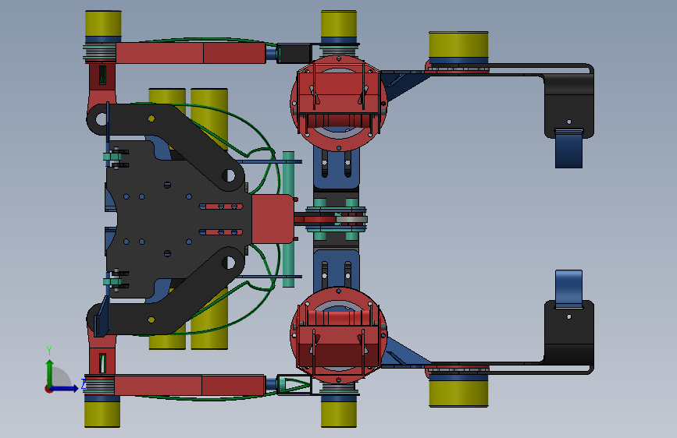Select the red origin ball of the triad
Viewport: 677px width, 438px height.
click(48, 389)
